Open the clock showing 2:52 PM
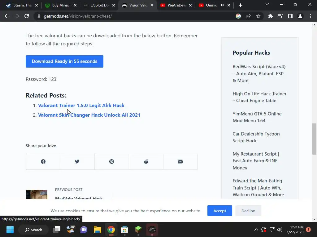The height and width of the screenshot is (237, 317). tap(295, 230)
